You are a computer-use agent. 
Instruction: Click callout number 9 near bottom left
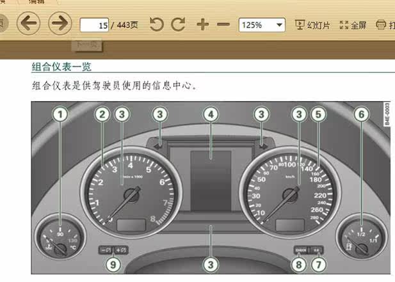point(113,265)
